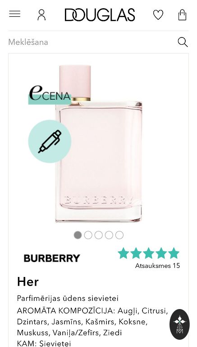Select the second image carousel dot
This screenshot has width=197, height=347.
pyautogui.click(x=88, y=235)
